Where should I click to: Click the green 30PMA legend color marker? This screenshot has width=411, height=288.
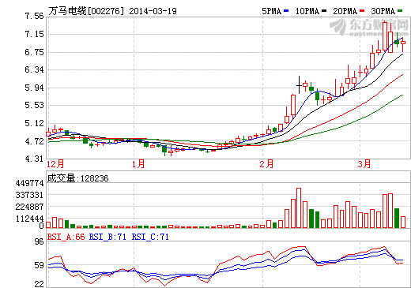pos(400,11)
